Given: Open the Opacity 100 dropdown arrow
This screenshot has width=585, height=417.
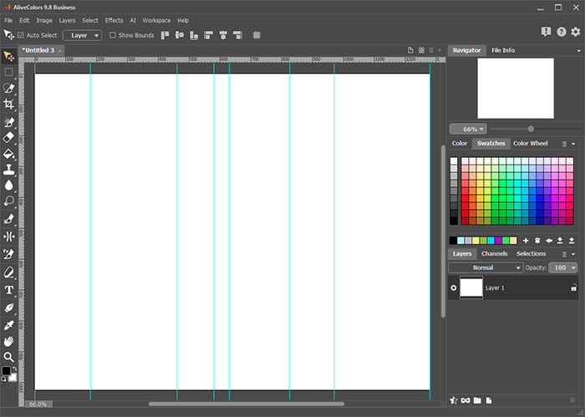Looking at the screenshot, I should click(573, 267).
